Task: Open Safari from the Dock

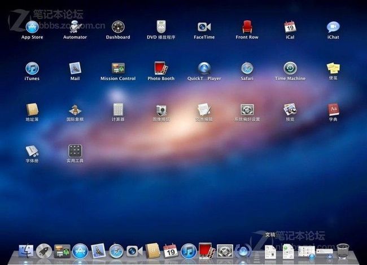Action: pos(116,251)
